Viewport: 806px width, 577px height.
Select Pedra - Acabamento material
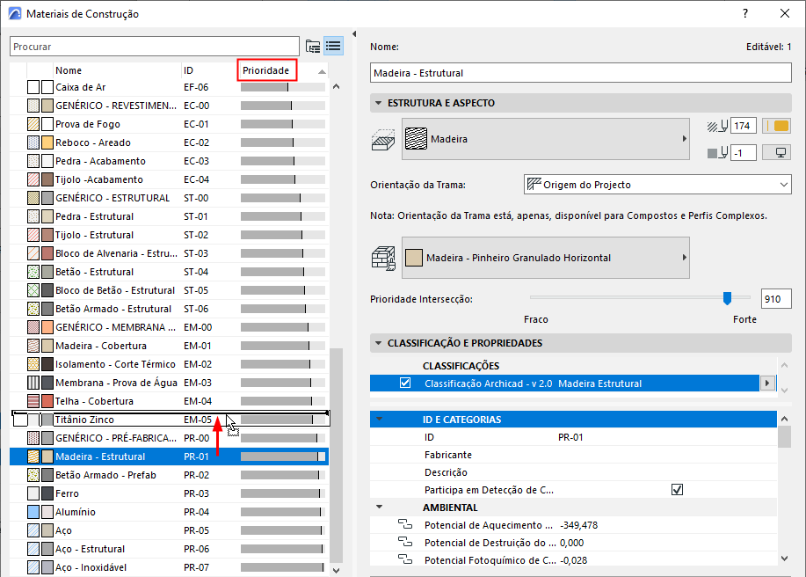(x=169, y=161)
